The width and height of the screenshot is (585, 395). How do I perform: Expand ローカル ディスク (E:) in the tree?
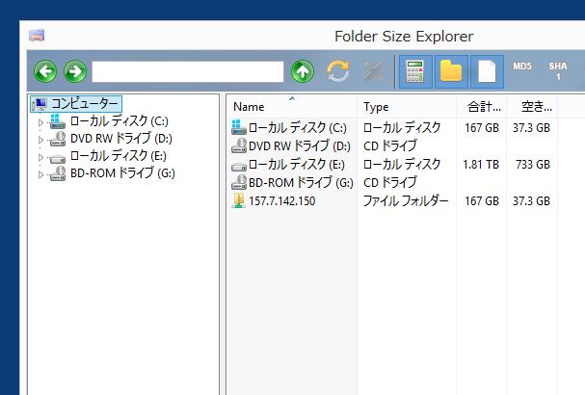[x=40, y=157]
